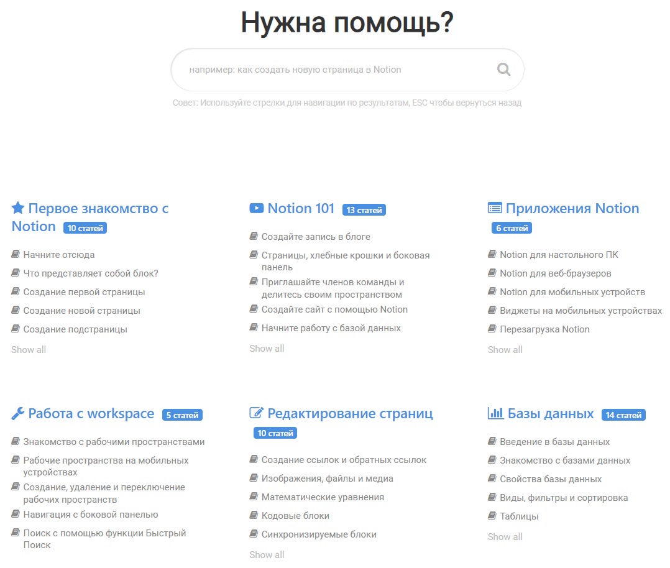Click the 13 статей badge

(364, 210)
